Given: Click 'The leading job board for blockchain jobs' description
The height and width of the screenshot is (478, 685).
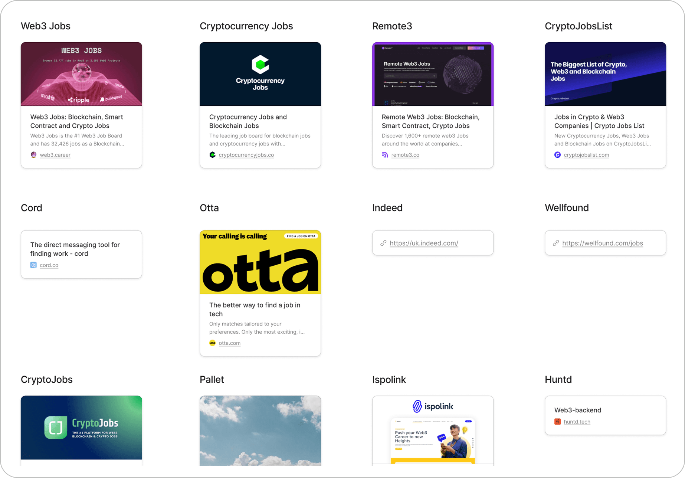Looking at the screenshot, I should point(260,140).
